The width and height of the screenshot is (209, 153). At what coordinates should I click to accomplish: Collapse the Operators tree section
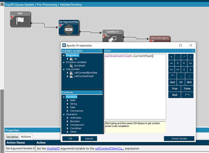[64, 114]
